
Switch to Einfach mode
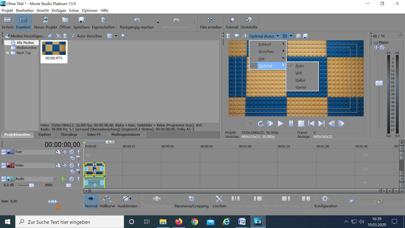pos(8,22)
